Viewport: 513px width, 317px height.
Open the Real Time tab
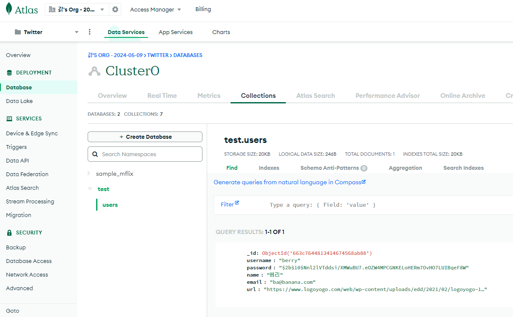[162, 96]
